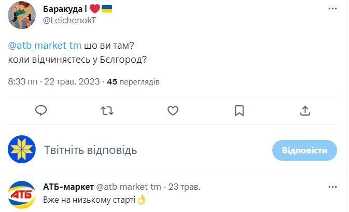The image size is (349, 212).
Task: Click your own star-pattern profile avatar
Action: [x=21, y=150]
